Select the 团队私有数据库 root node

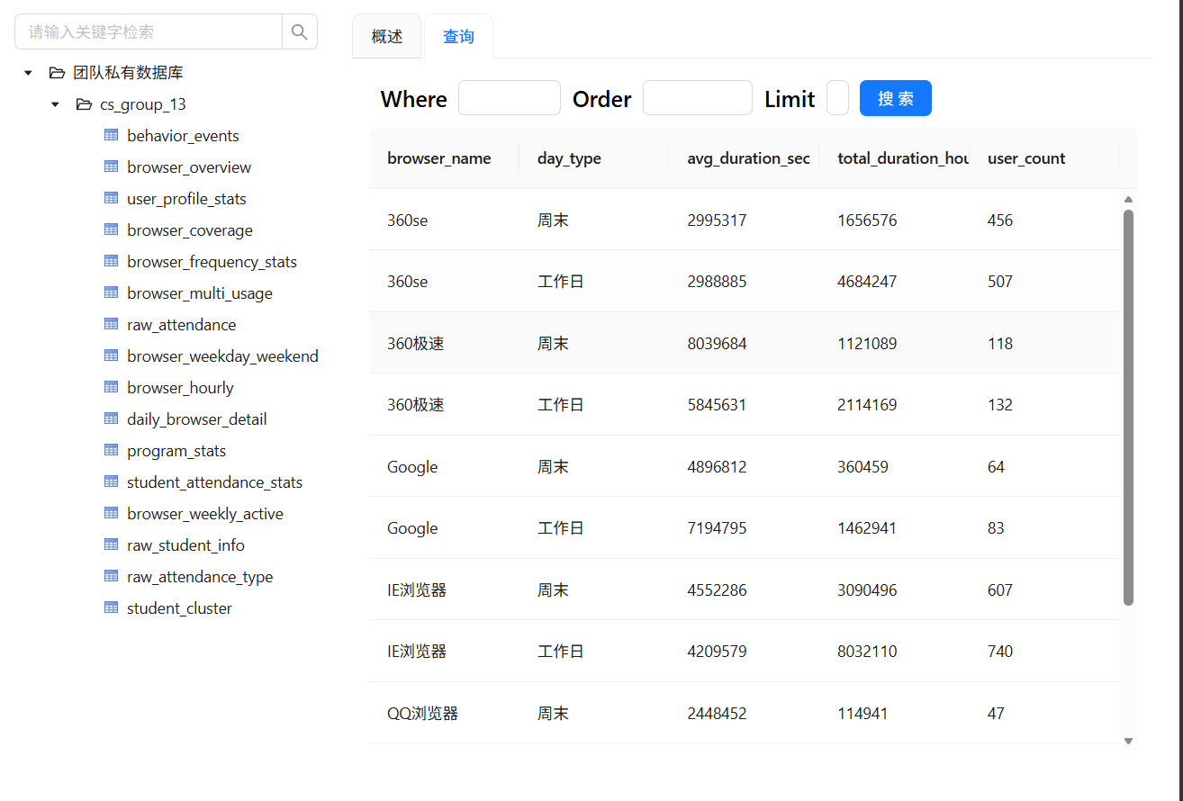pyautogui.click(x=128, y=73)
